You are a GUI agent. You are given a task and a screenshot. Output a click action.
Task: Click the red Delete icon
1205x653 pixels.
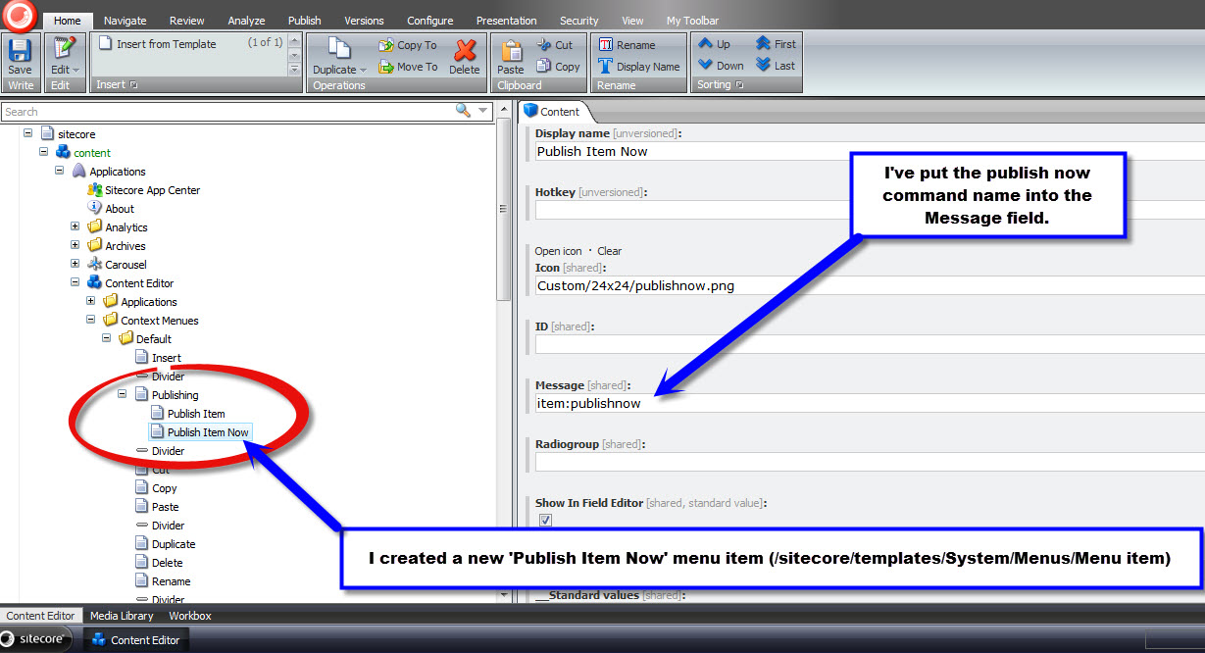pos(465,57)
